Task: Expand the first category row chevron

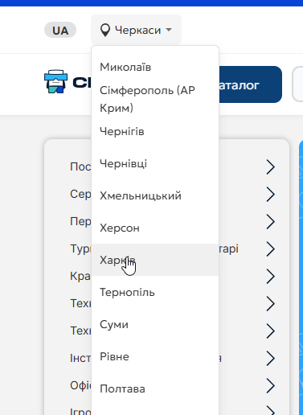Action: pos(271,166)
